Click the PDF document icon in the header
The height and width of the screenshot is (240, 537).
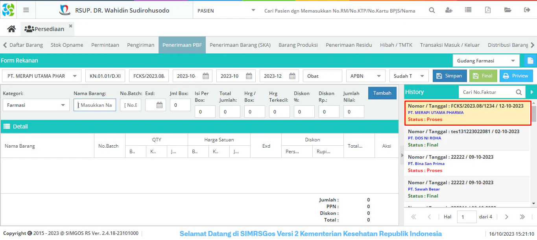pyautogui.click(x=488, y=11)
